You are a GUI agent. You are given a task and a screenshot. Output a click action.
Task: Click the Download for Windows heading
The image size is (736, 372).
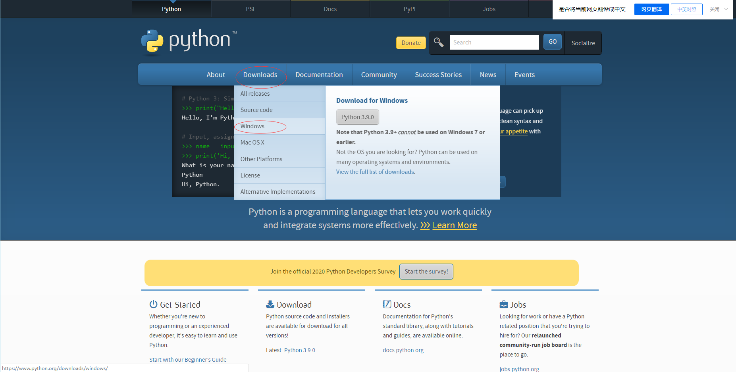tap(372, 100)
